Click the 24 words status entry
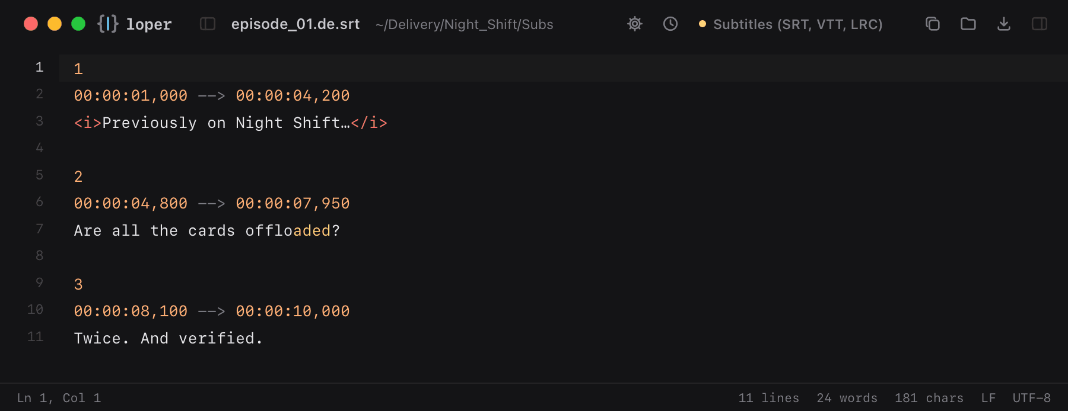The width and height of the screenshot is (1068, 411). point(847,398)
